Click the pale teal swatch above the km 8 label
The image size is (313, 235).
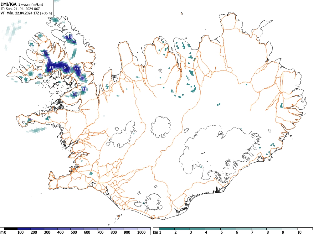click(274, 229)
